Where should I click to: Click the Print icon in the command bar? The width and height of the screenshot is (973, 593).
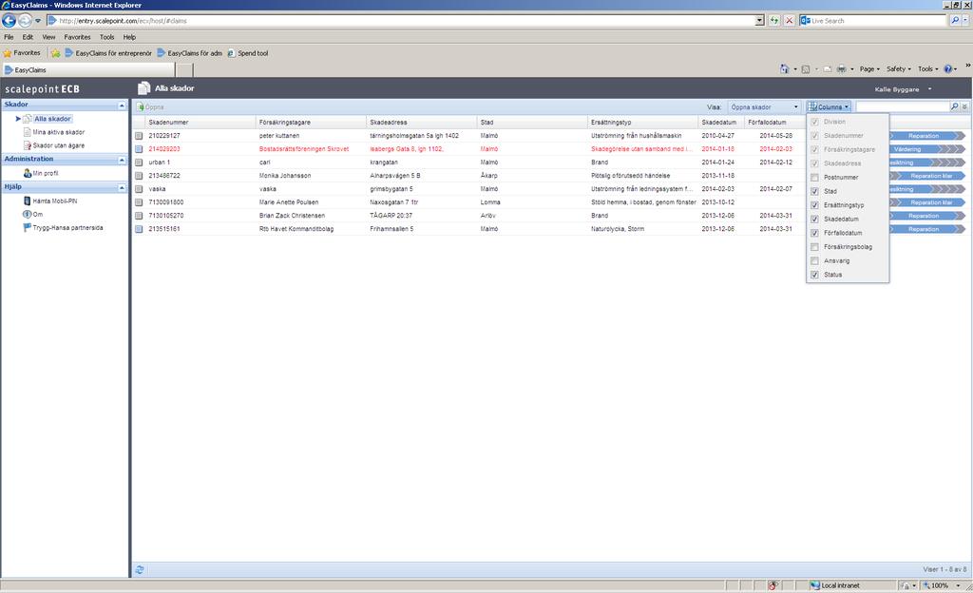pos(842,68)
